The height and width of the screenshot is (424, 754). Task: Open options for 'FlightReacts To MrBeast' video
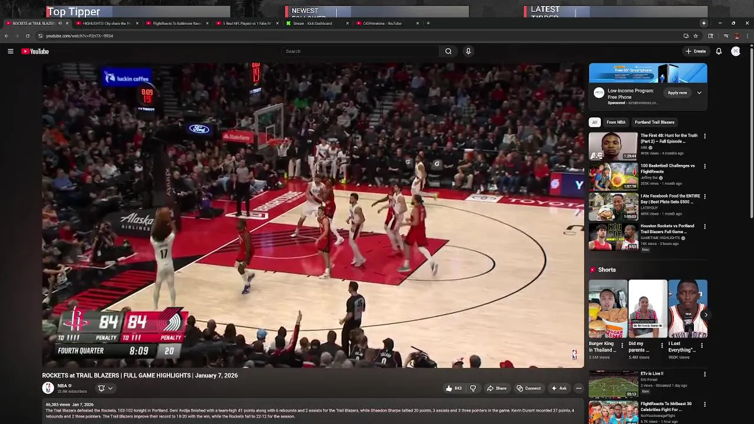(x=705, y=404)
